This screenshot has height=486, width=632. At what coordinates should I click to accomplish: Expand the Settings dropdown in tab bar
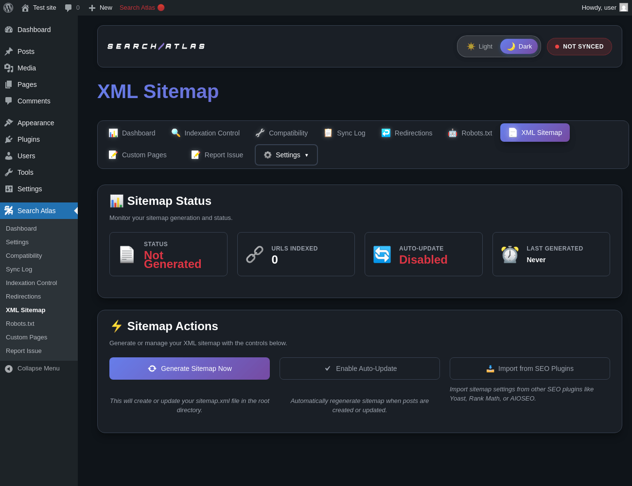[286, 155]
